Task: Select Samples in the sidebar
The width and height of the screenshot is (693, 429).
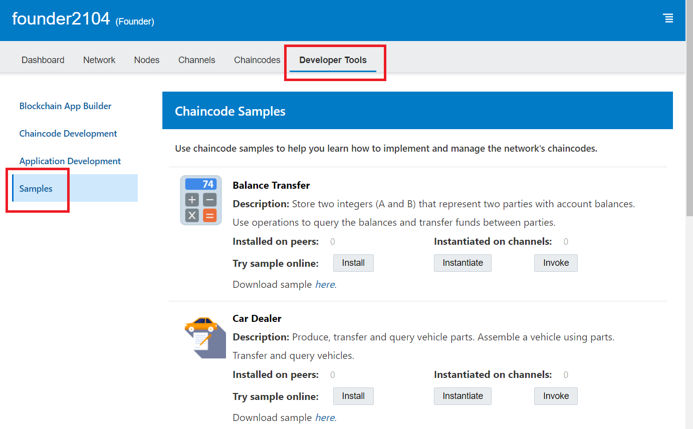Action: 36,189
